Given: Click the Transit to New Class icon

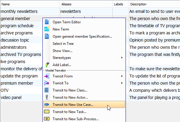Looking at the screenshot, I should point(46,90).
